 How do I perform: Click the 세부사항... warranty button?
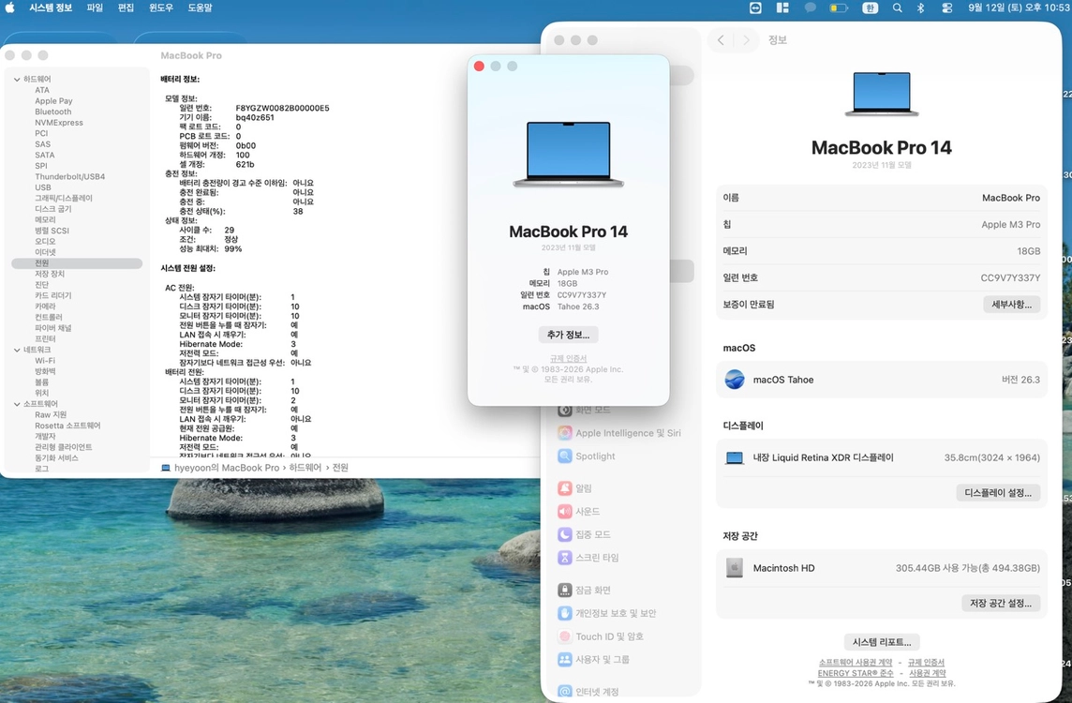tap(1012, 305)
